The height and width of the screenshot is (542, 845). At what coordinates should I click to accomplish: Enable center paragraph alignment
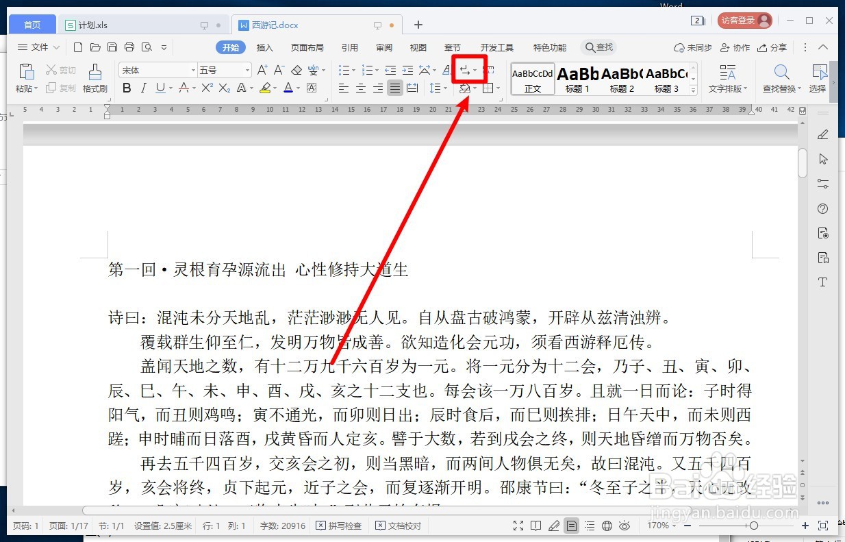361,88
